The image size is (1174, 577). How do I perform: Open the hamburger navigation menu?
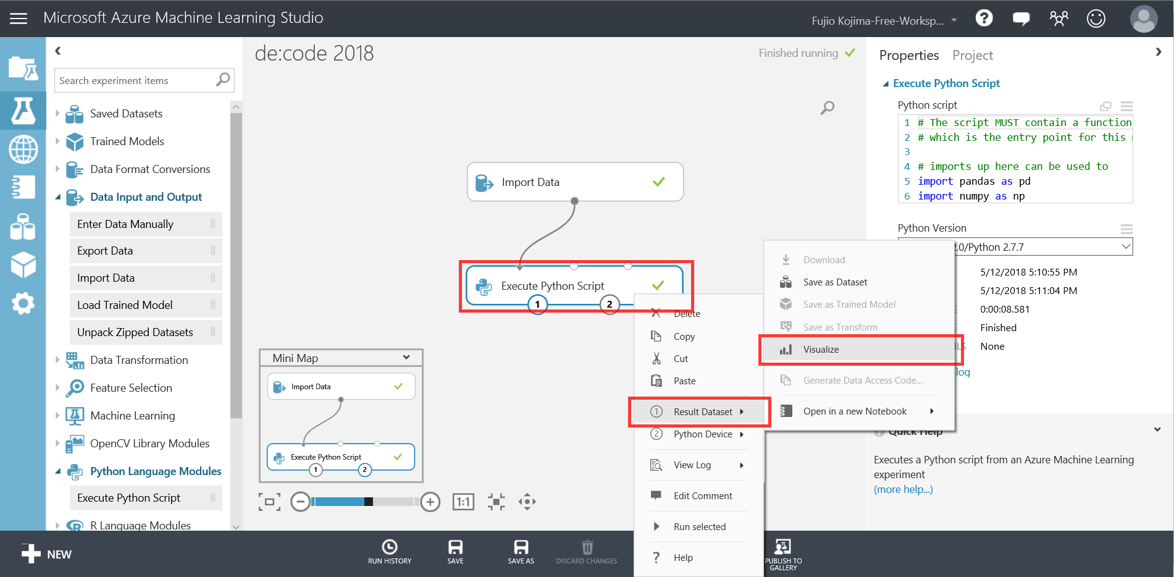[19, 19]
